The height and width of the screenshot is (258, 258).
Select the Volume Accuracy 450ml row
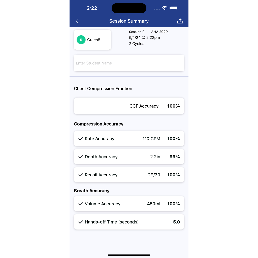coord(129,204)
